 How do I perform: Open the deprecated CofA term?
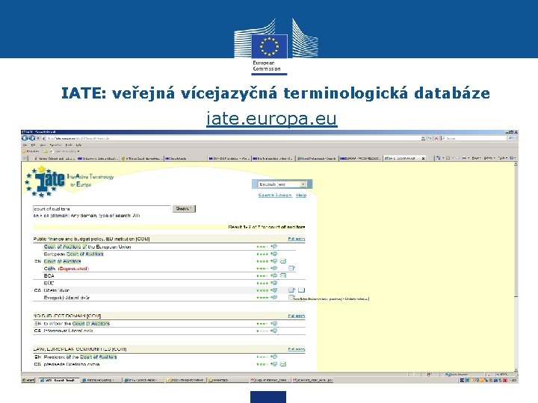click(x=67, y=269)
